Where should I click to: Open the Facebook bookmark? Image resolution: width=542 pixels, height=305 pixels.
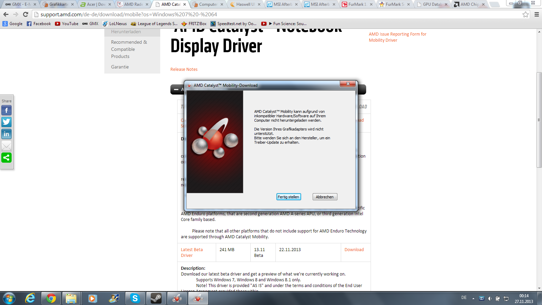[x=39, y=24]
